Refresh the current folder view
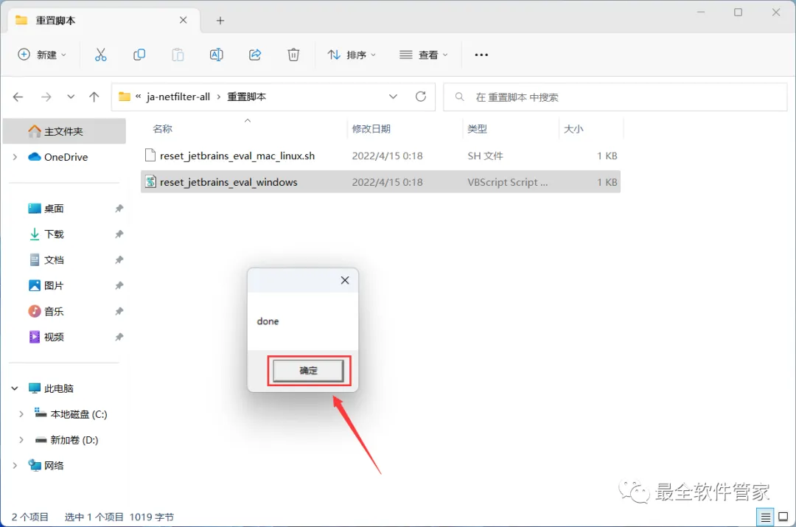The width and height of the screenshot is (796, 527). [421, 97]
